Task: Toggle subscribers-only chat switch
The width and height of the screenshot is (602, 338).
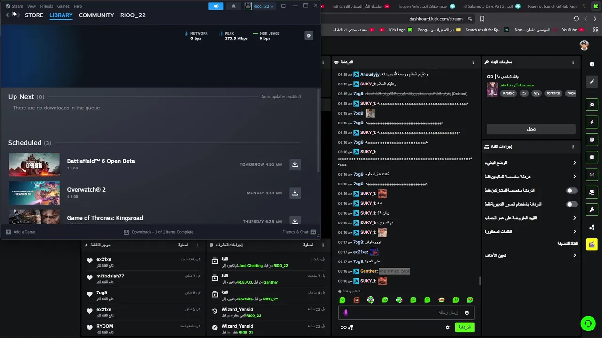Action: 571,191
